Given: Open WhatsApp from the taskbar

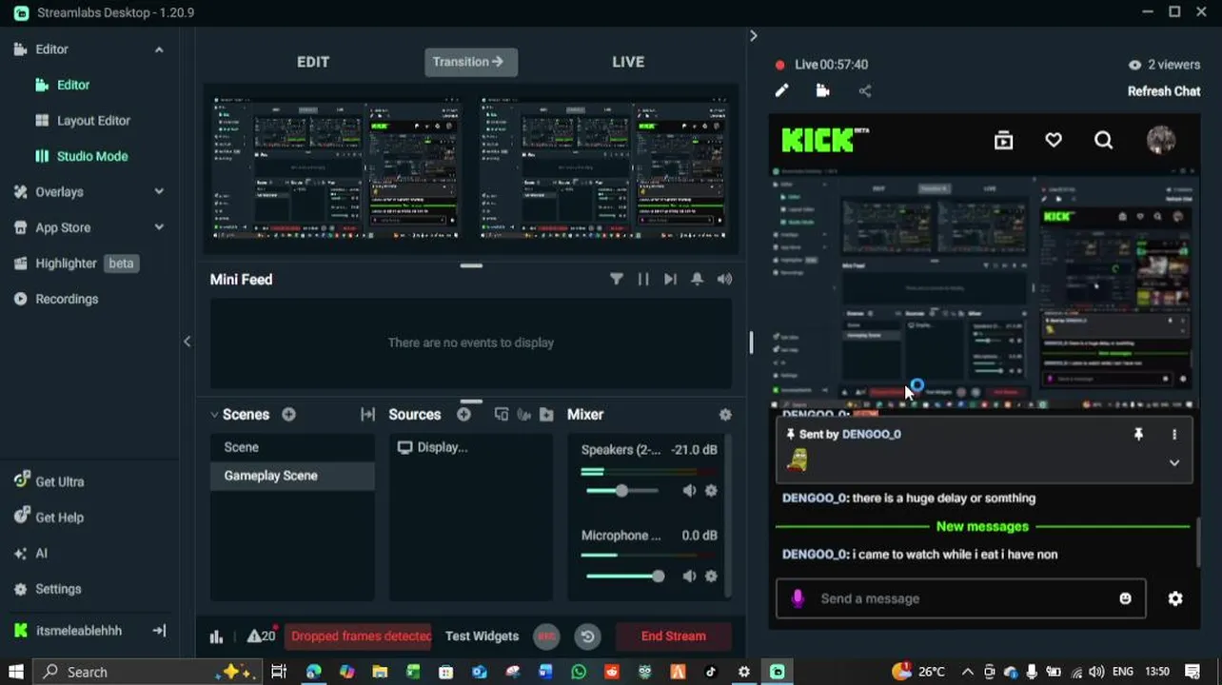Looking at the screenshot, I should tap(579, 672).
